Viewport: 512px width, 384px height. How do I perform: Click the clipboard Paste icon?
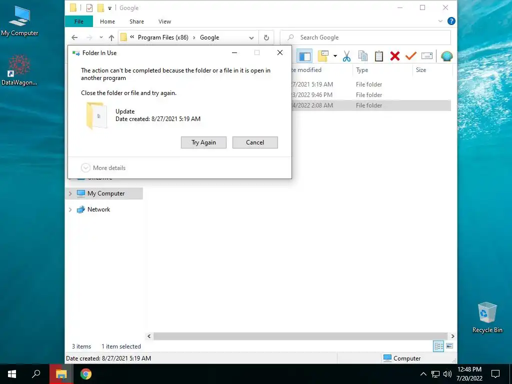[379, 56]
